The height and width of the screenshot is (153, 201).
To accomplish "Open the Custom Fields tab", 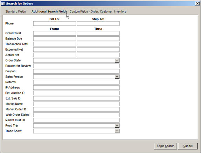I will coord(98,12).
